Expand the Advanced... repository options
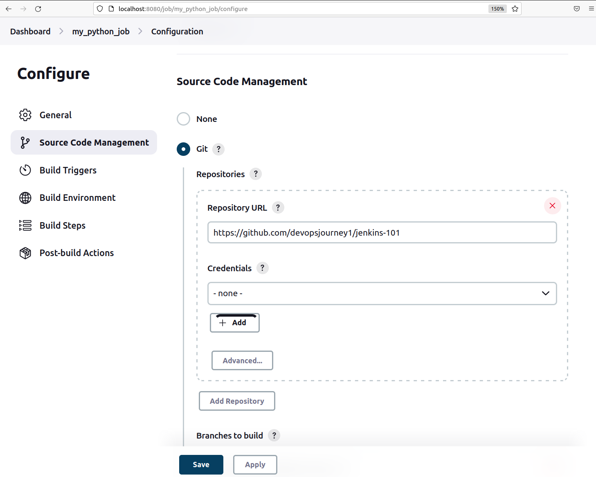The image size is (596, 477). pyautogui.click(x=242, y=360)
